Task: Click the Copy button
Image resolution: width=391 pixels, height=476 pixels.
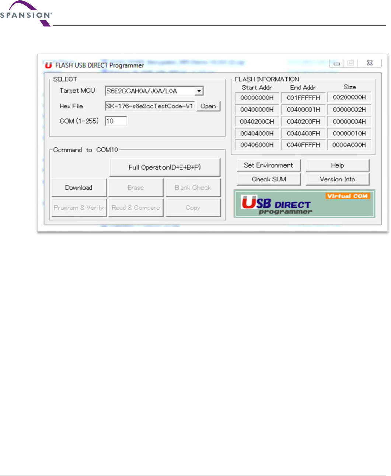Action: 193,208
